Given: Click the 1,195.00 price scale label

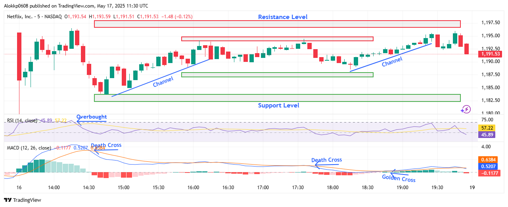Looking at the screenshot, I should tap(491, 36).
